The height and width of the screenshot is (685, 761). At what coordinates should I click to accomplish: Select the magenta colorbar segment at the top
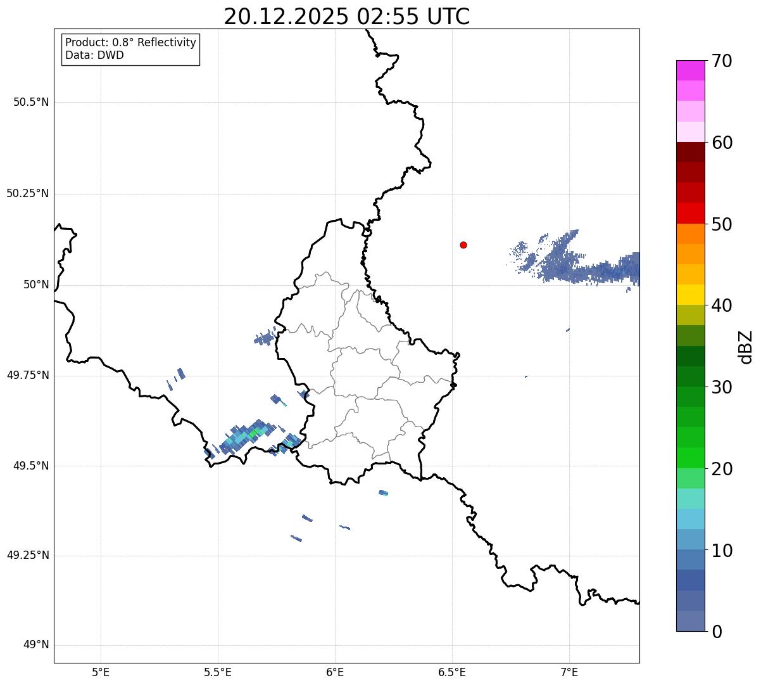[x=690, y=70]
